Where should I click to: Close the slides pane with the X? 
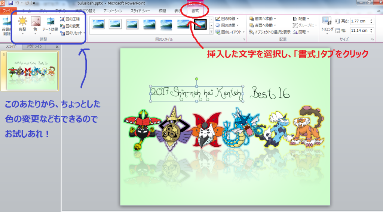[x=57, y=47]
